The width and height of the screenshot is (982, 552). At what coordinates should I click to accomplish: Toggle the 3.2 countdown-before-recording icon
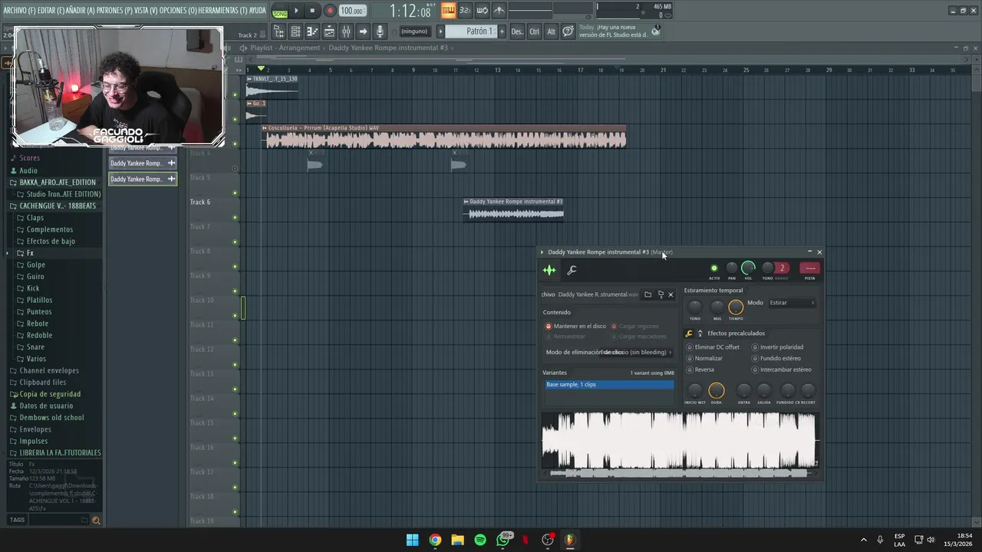tap(465, 11)
